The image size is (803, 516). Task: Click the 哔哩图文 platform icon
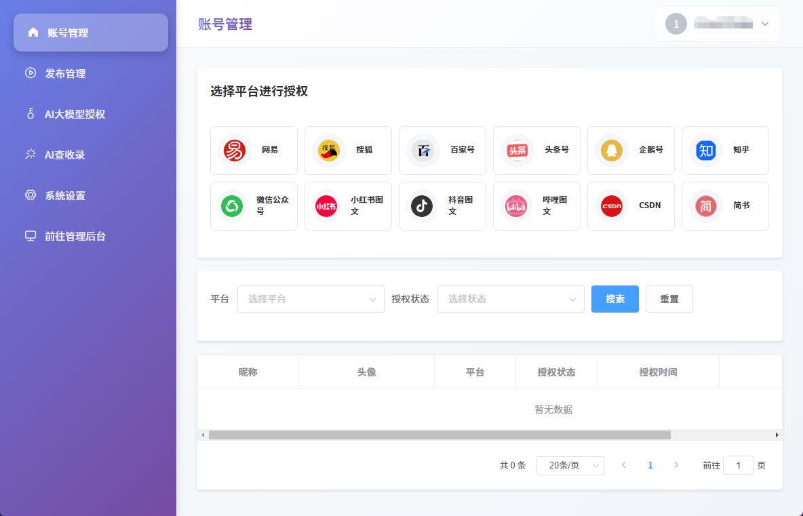click(x=536, y=205)
